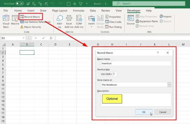Click the Search box in title bar
Screen dimensions: 190x124
click(149, 4)
